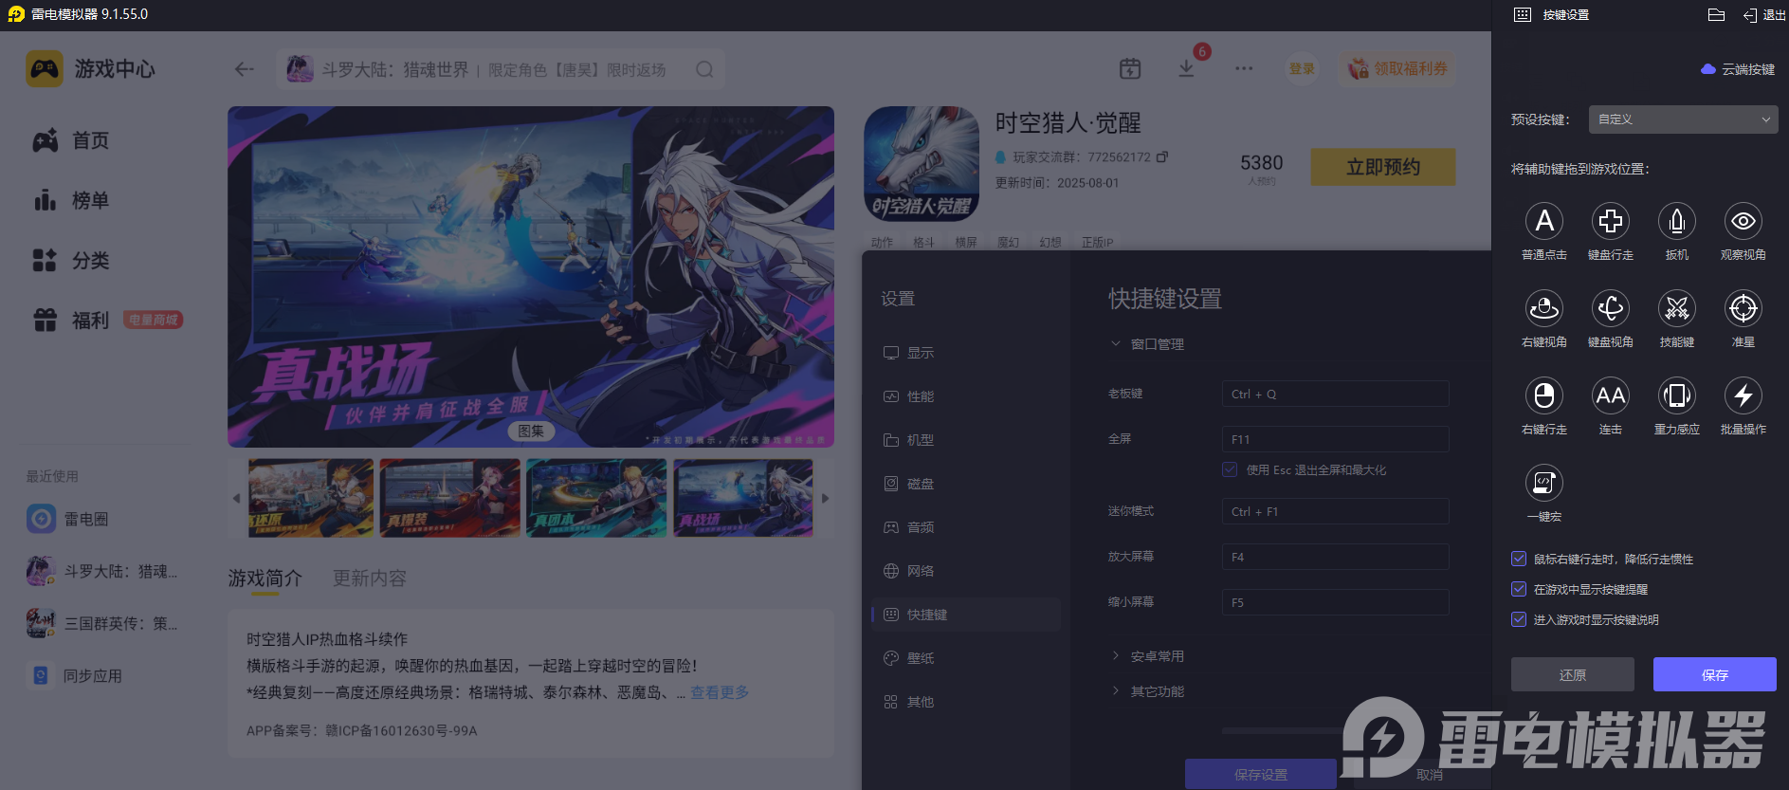This screenshot has height=790, width=1789.
Task: Select the 重力感应 gravity sensor icon
Action: pos(1676,395)
